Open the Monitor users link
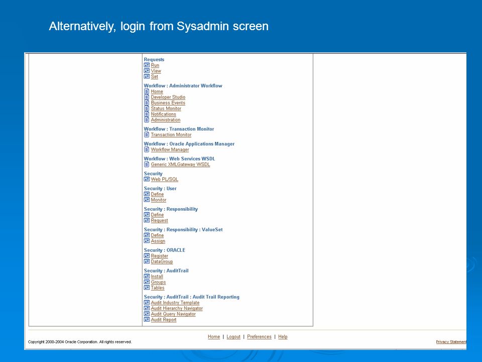The height and width of the screenshot is (362, 482). coord(158,200)
